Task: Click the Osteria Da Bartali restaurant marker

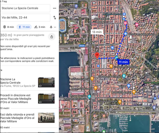Action: [134, 92]
